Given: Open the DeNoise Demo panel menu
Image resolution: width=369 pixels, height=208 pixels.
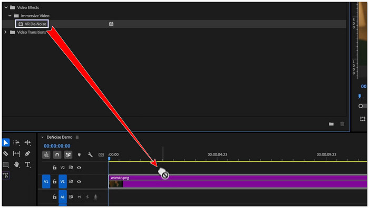Looking at the screenshot, I should pos(77,137).
